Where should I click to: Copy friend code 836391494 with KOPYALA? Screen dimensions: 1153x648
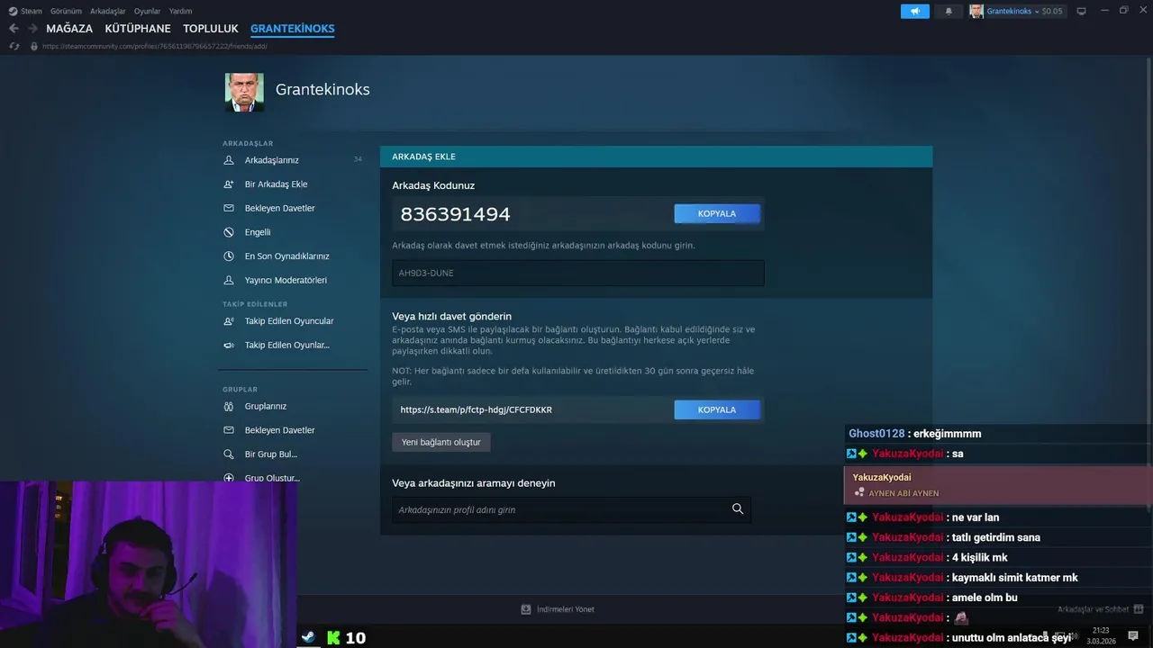[717, 213]
